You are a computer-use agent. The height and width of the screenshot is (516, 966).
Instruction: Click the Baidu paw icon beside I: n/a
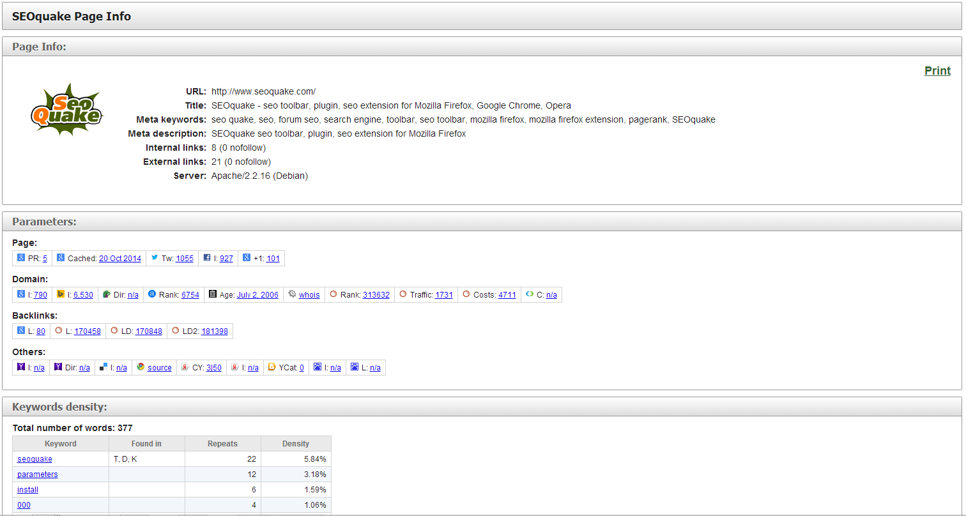coord(318,367)
